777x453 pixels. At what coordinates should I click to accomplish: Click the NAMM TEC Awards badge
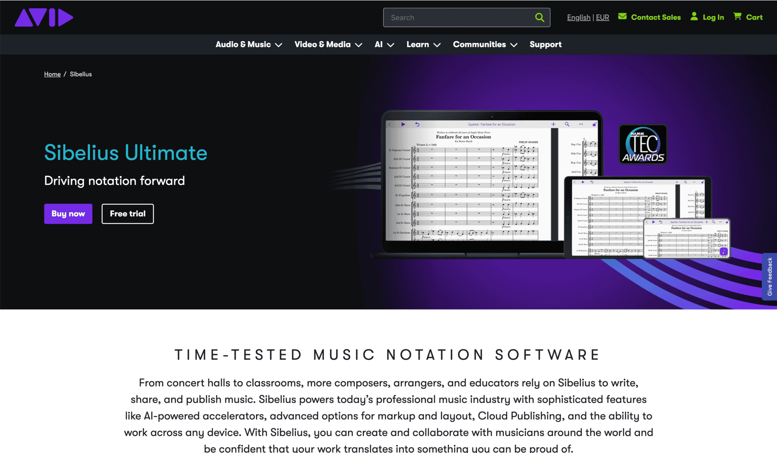pyautogui.click(x=642, y=145)
